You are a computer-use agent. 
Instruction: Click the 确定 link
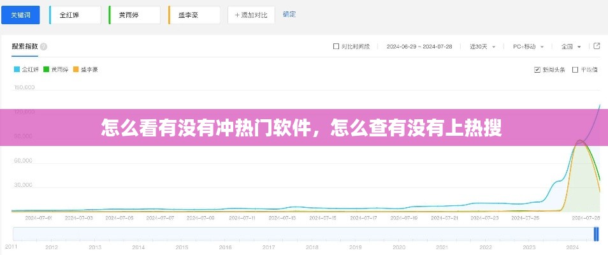(289, 14)
